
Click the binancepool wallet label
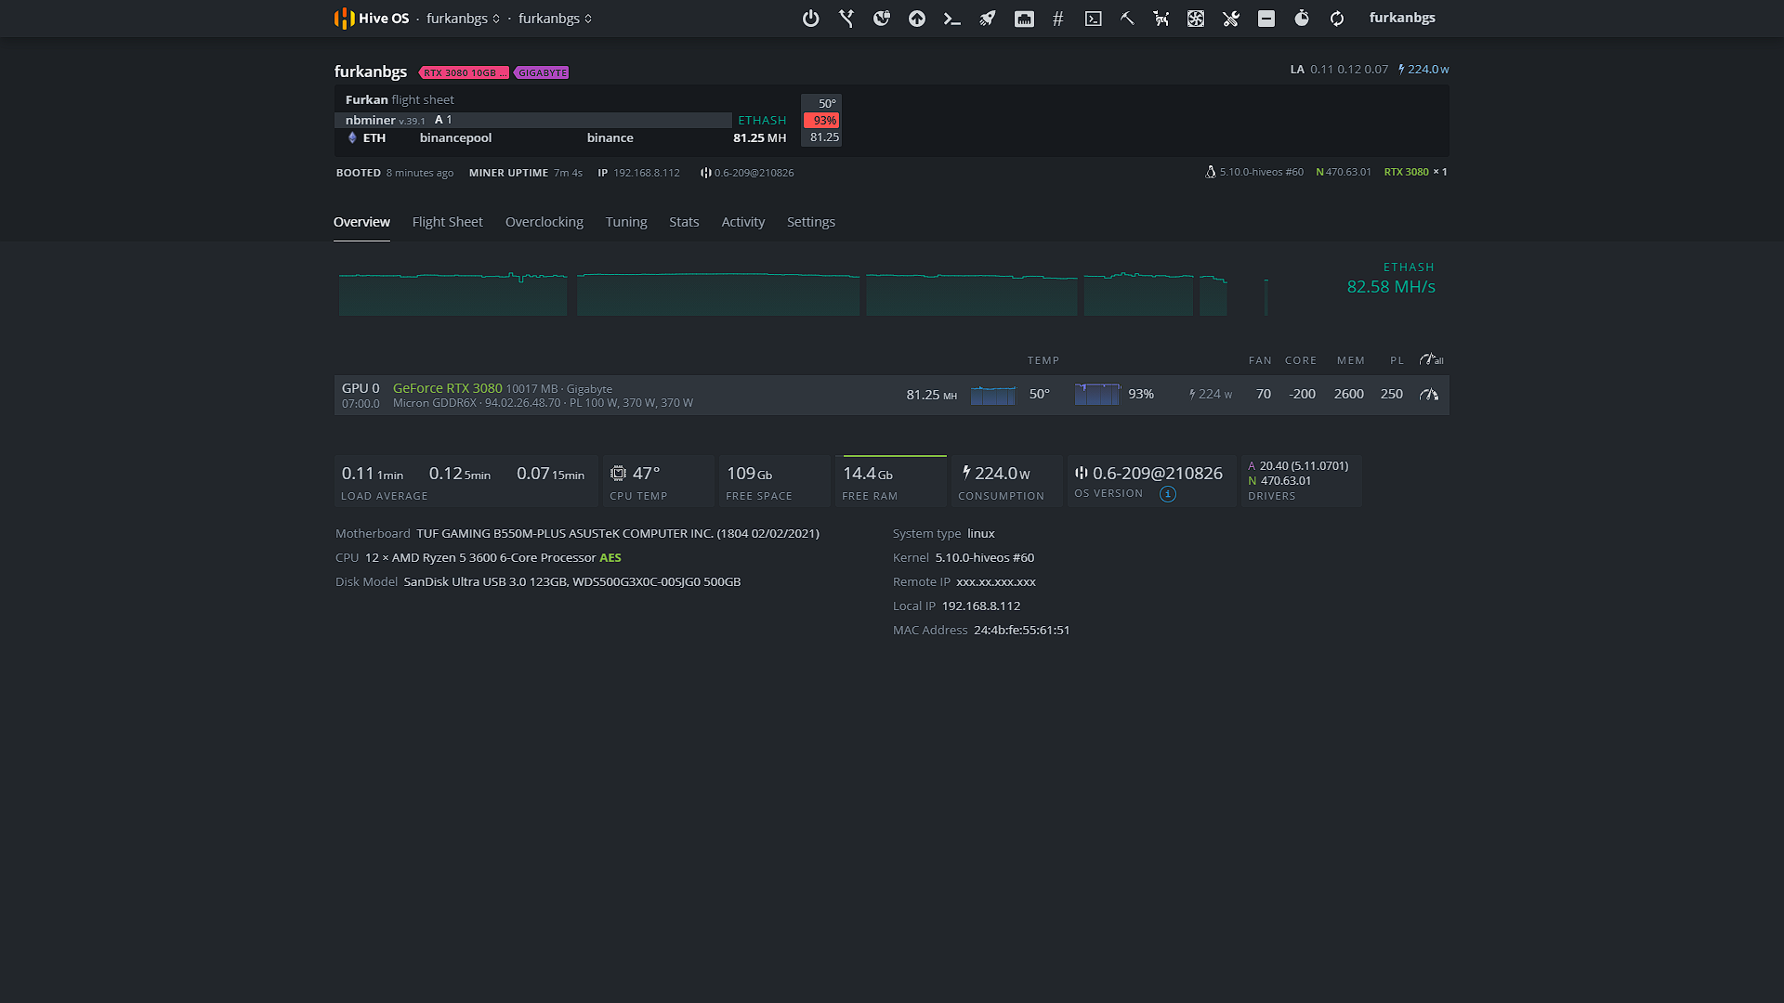[455, 137]
